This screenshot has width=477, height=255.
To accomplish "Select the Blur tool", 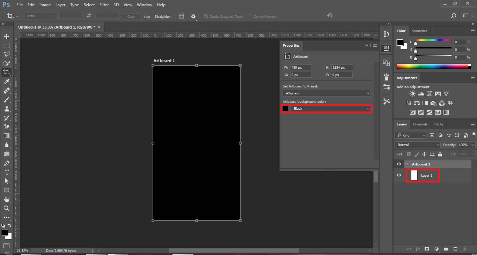I will pos(6,145).
